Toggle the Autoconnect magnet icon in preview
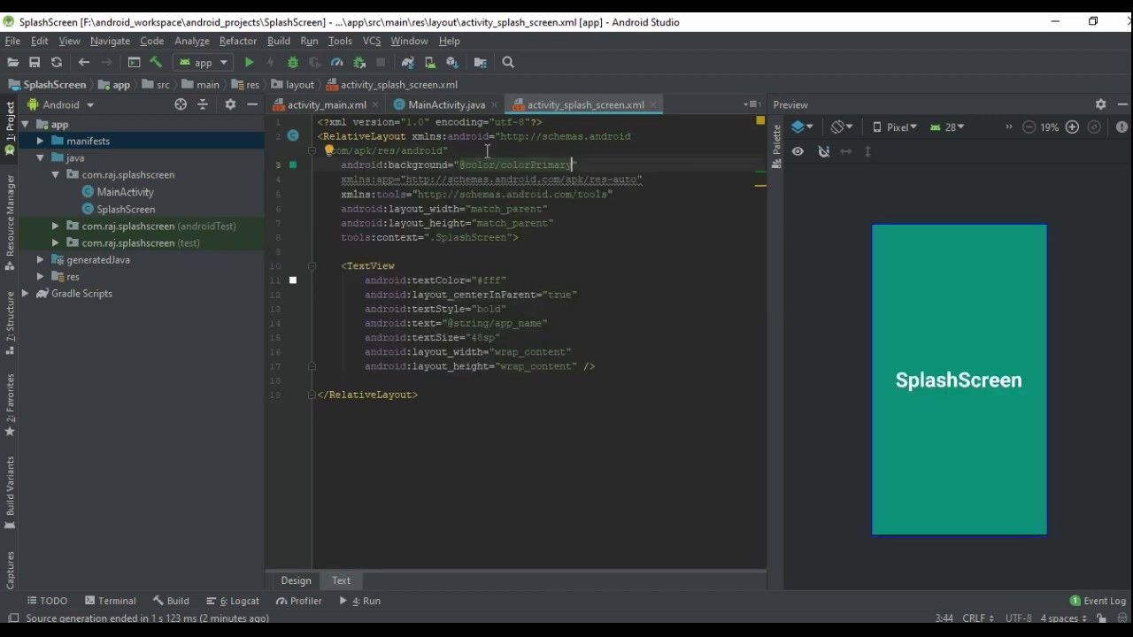Viewport: 1133px width, 637px height. [x=824, y=151]
